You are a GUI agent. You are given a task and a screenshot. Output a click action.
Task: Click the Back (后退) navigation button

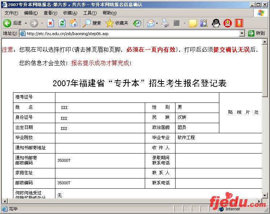coord(12,23)
